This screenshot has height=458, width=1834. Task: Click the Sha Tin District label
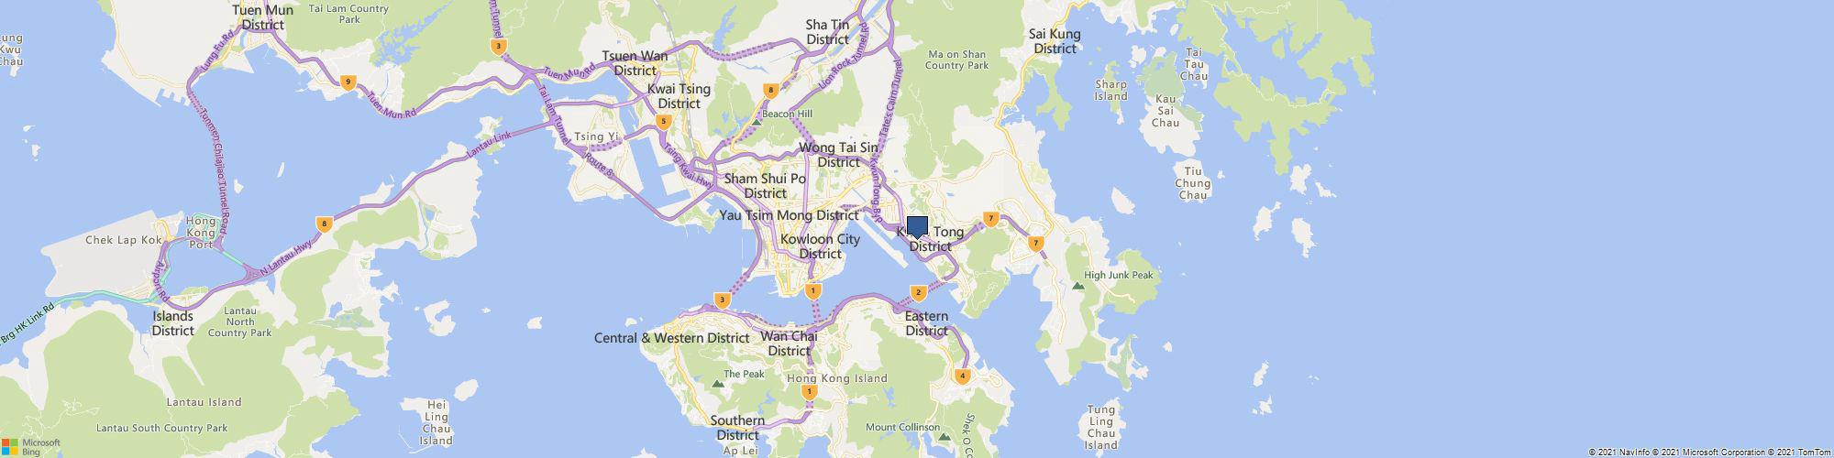pyautogui.click(x=828, y=32)
